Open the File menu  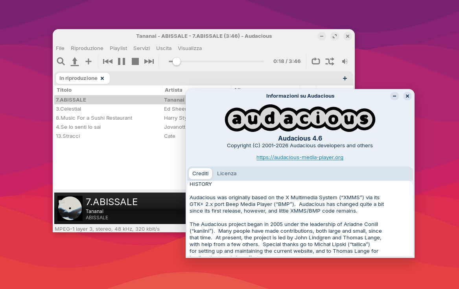pyautogui.click(x=60, y=48)
